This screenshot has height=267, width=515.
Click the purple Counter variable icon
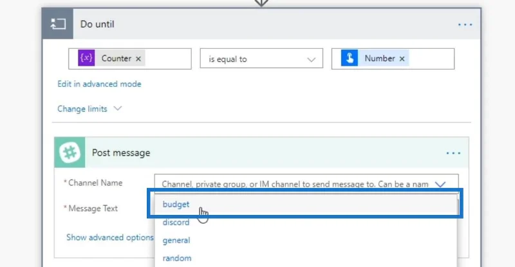[x=86, y=58]
